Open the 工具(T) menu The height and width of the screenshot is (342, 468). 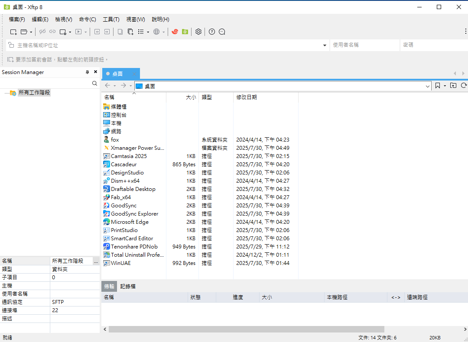[111, 19]
